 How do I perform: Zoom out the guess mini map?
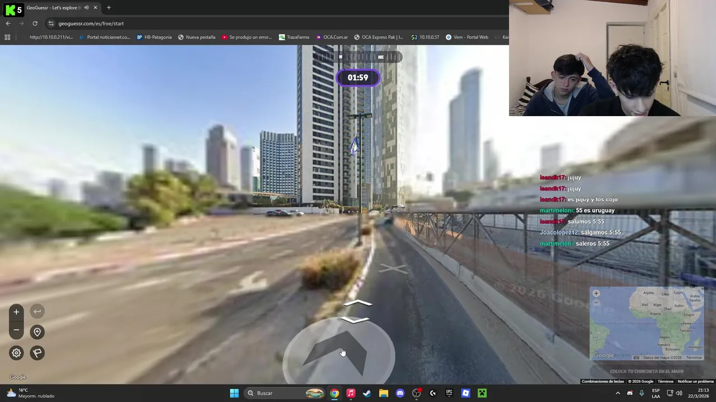click(x=596, y=302)
